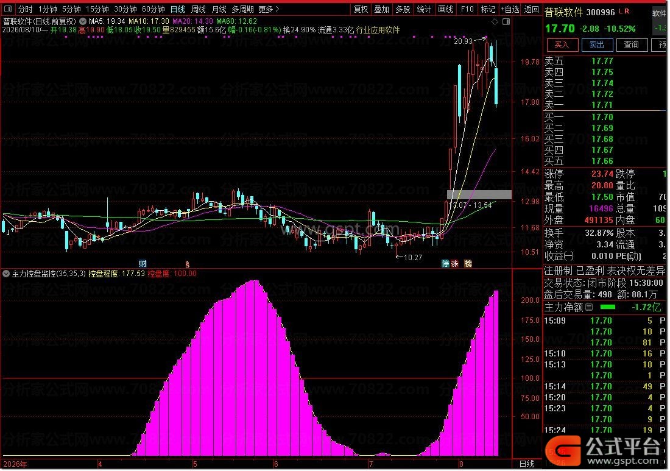This screenshot has width=670, height=471.
Task: Switch to the 60分钟 chart period
Action: [153, 9]
